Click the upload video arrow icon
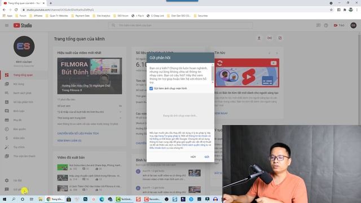Viewport: 361px width, 203px height. pos(259,38)
